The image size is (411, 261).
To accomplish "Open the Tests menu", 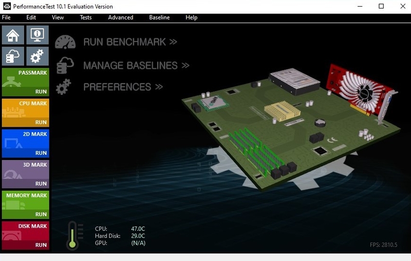I will (86, 17).
